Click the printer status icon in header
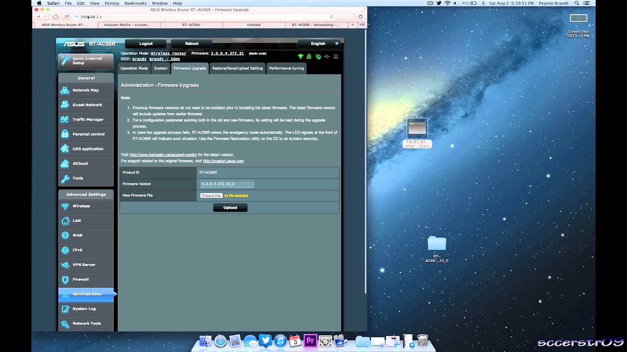 pyautogui.click(x=336, y=57)
